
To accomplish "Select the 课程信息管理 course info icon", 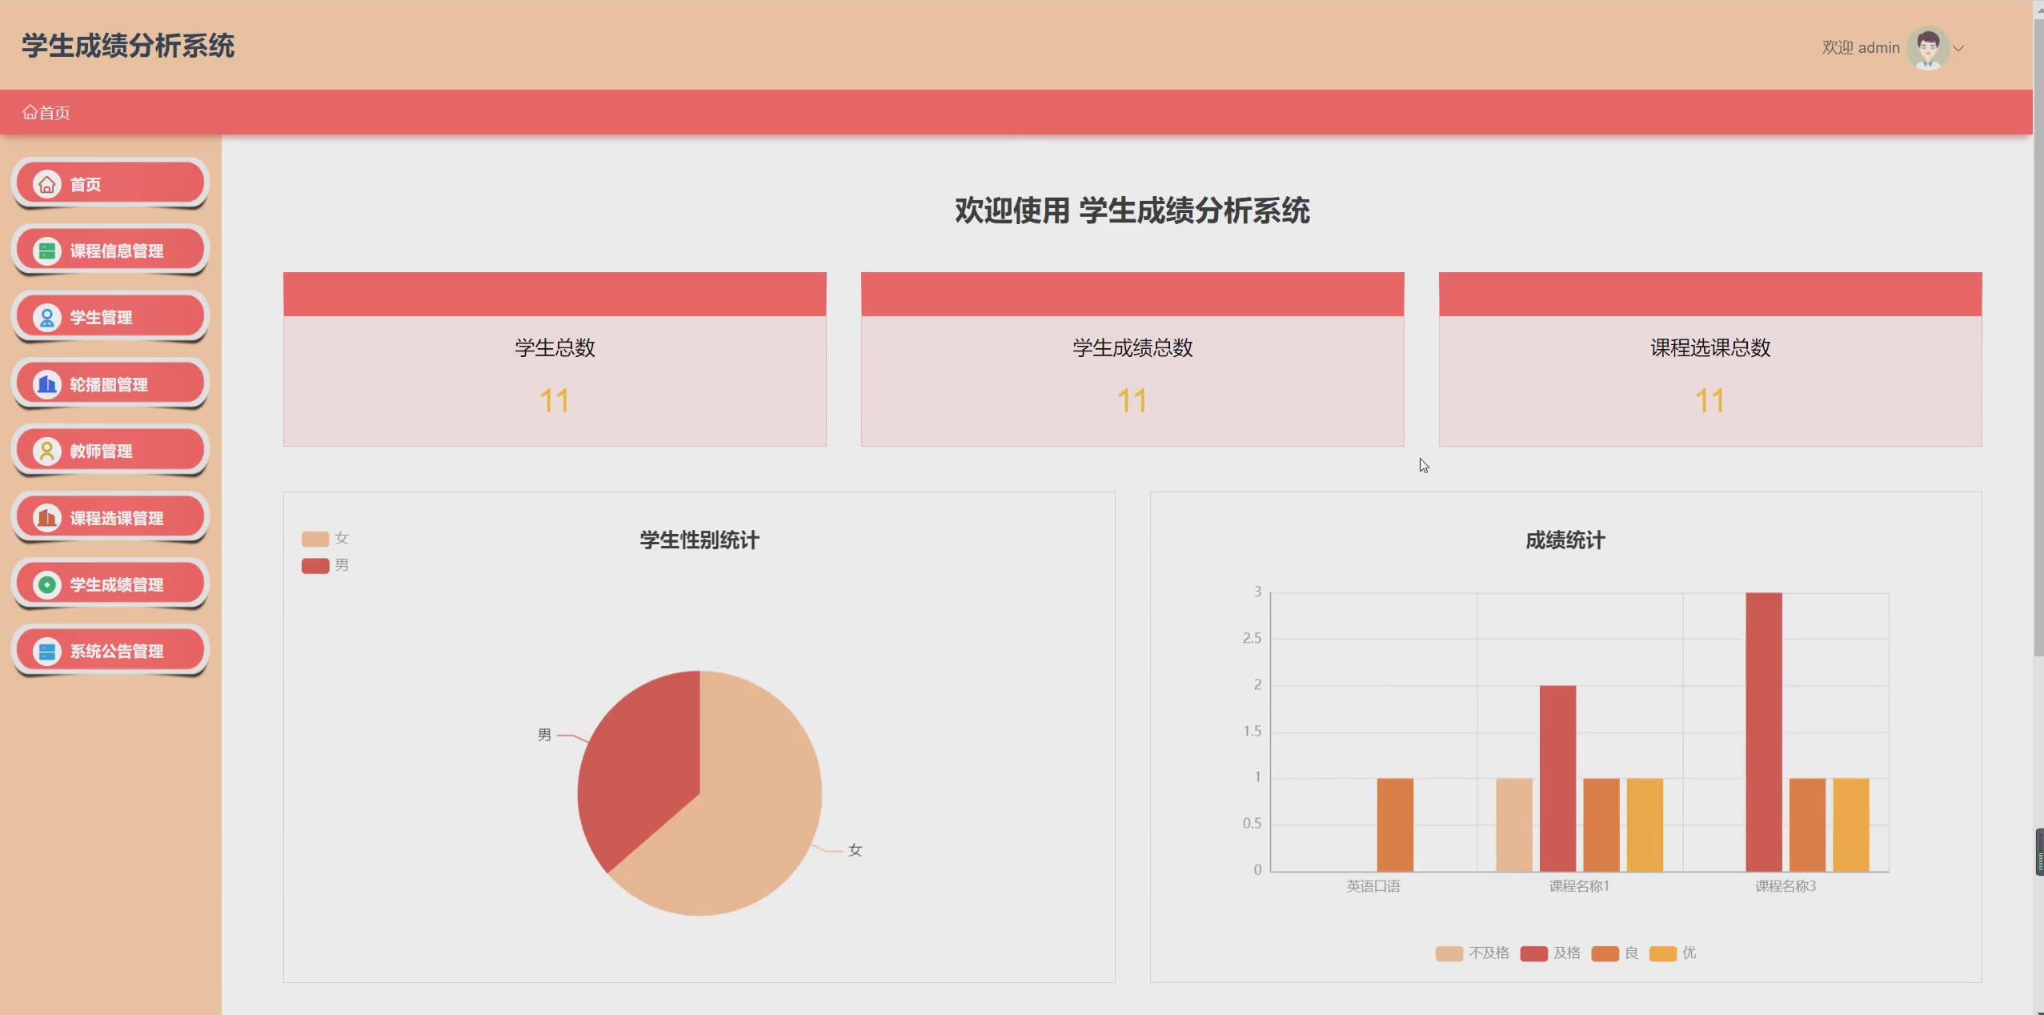I will [47, 250].
